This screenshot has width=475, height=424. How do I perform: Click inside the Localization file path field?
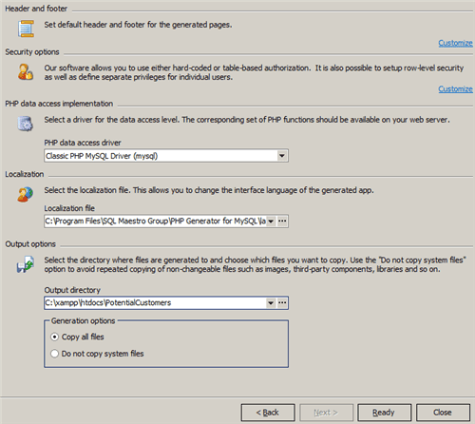pos(155,221)
